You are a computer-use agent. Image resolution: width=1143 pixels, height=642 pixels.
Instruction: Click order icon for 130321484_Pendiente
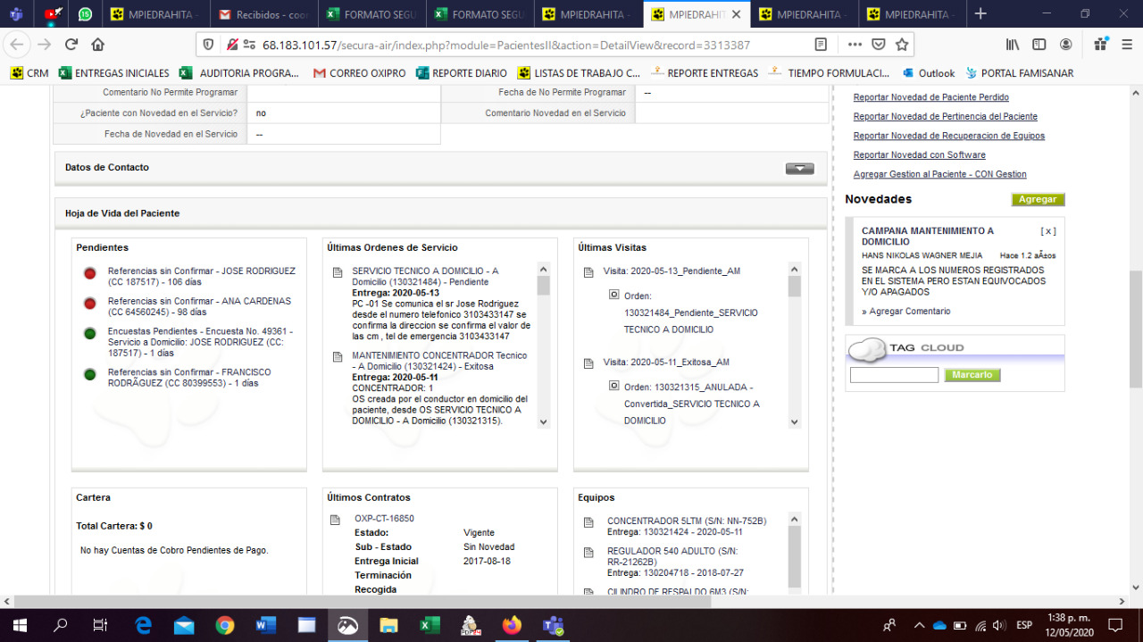pyautogui.click(x=613, y=295)
